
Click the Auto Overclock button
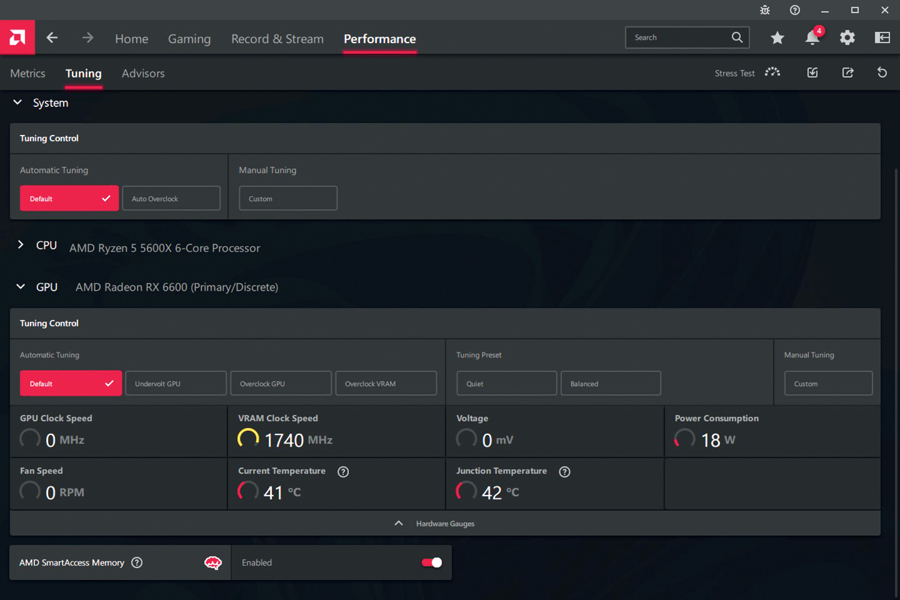(171, 199)
